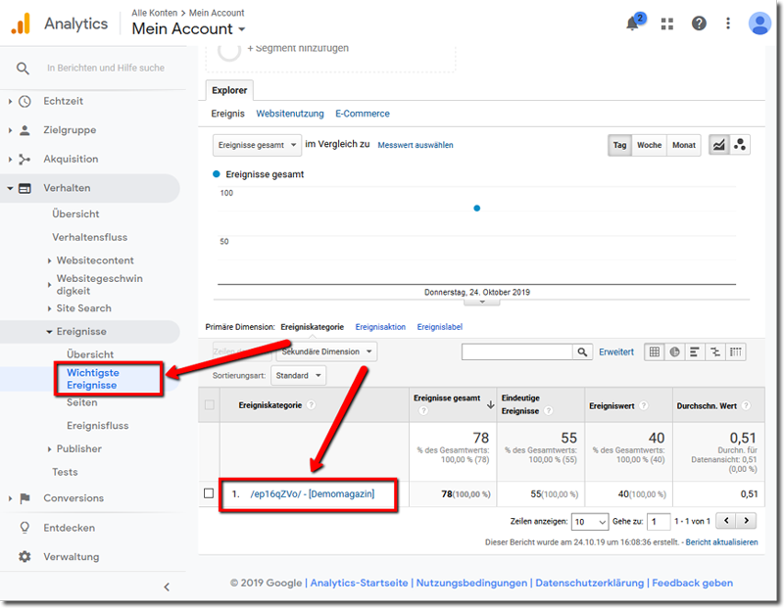Go to previous table page
The image size is (784, 608).
coord(726,521)
